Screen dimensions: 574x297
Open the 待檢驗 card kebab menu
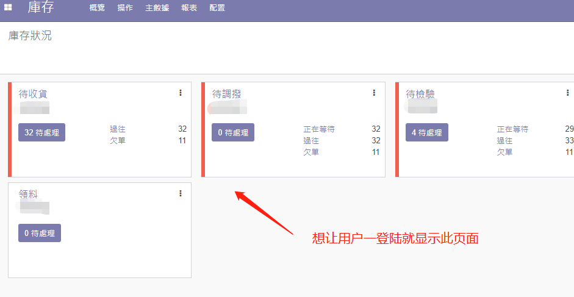pos(567,93)
